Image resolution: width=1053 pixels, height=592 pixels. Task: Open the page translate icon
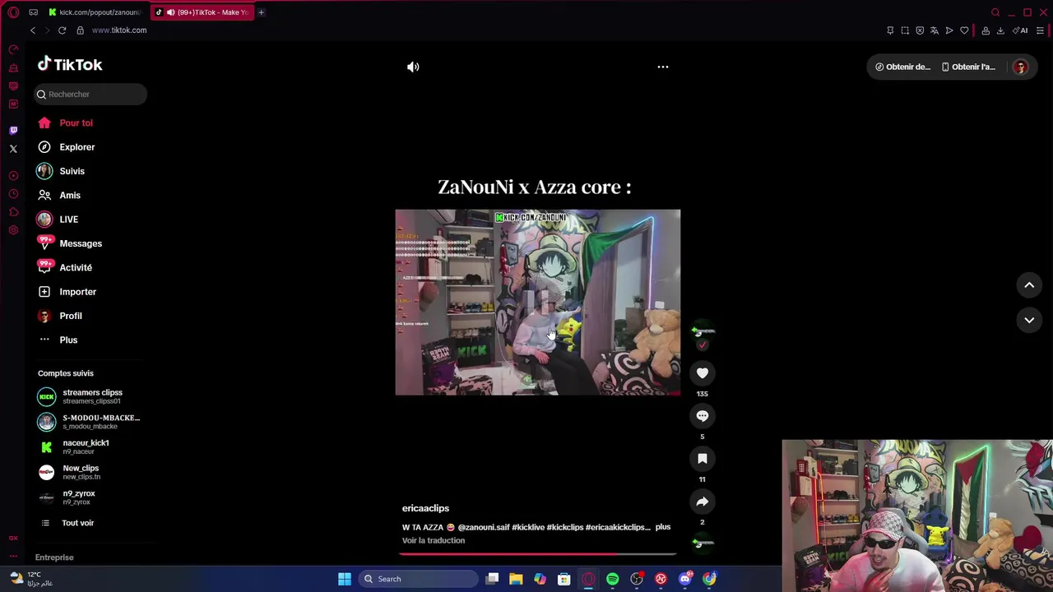pos(935,30)
